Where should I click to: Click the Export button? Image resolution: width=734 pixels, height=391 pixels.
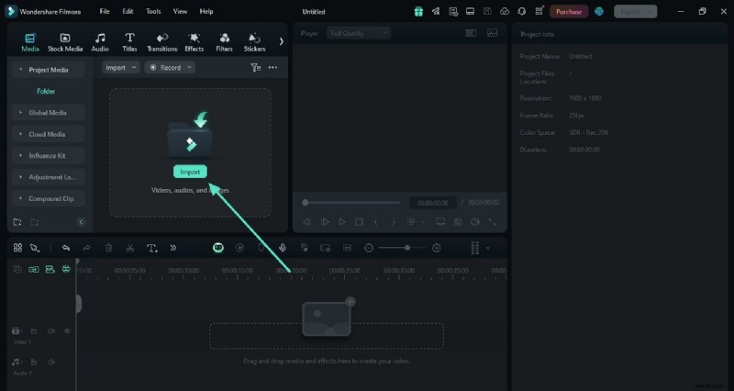click(x=635, y=12)
